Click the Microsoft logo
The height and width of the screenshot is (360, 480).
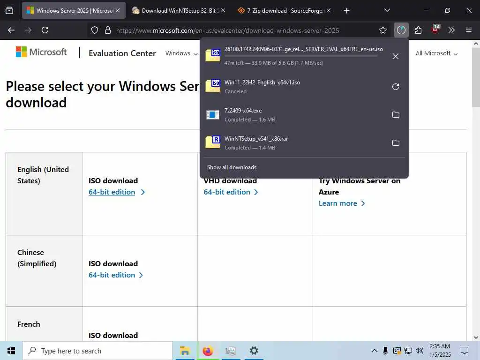click(41, 52)
